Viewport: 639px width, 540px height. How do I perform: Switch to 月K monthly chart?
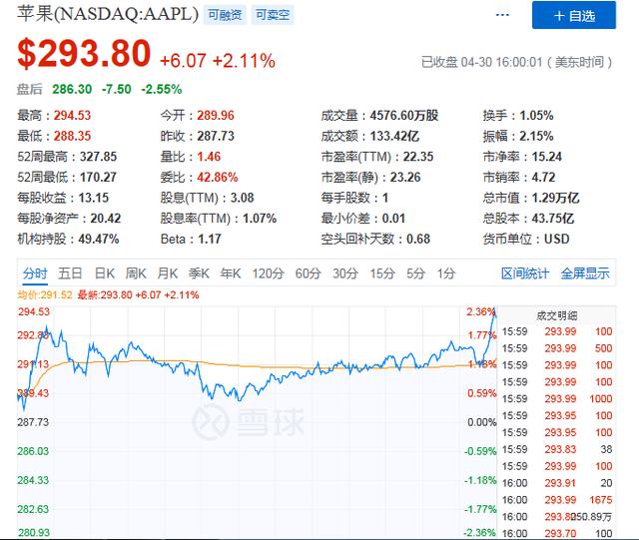point(167,273)
